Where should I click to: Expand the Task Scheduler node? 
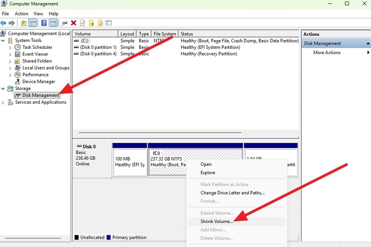(10, 48)
